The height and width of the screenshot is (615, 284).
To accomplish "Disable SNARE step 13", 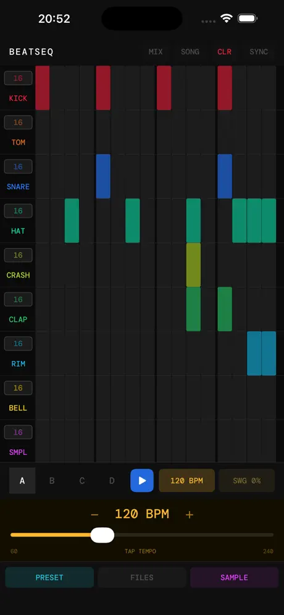I will [225, 176].
